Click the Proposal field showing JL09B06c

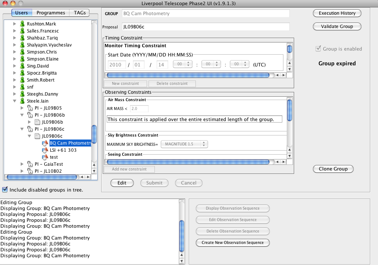tap(206, 27)
